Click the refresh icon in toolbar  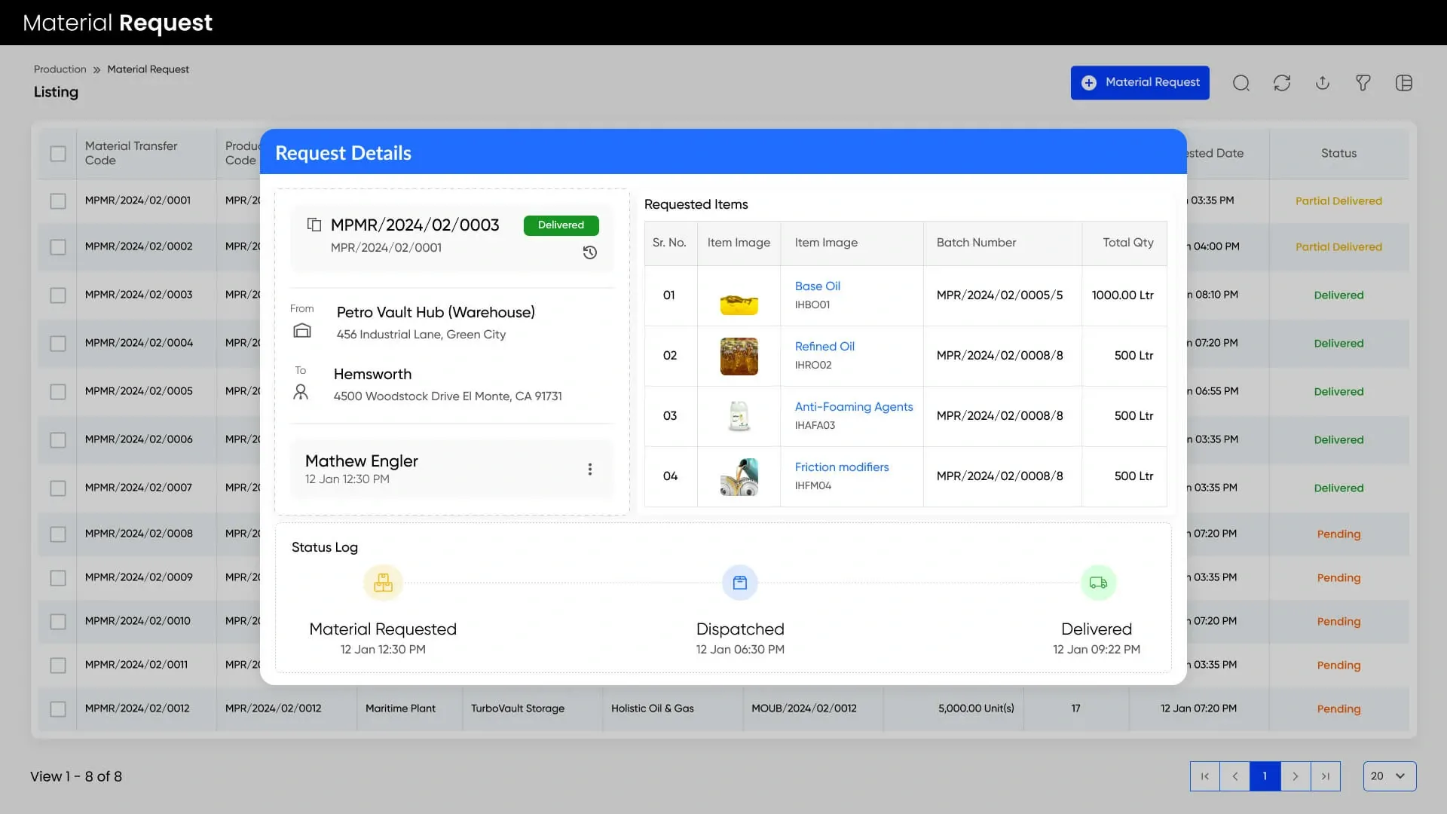[1282, 83]
